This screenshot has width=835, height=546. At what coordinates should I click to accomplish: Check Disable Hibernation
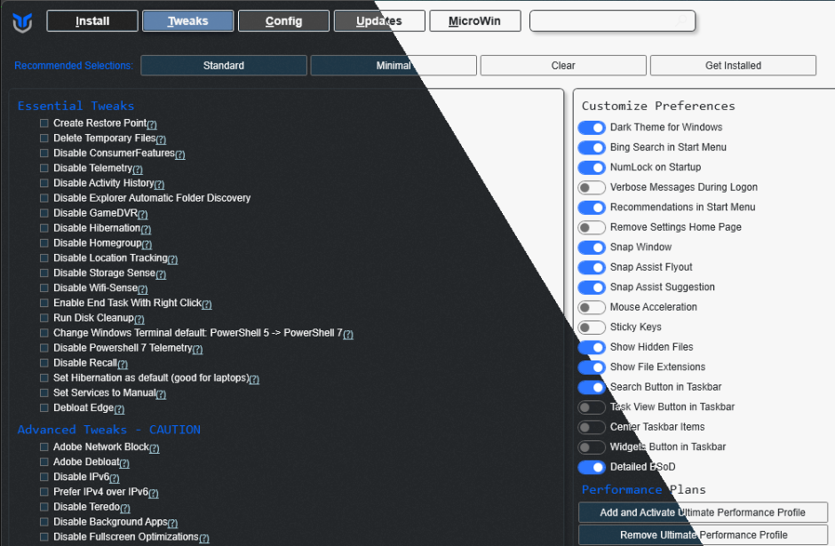pos(44,228)
